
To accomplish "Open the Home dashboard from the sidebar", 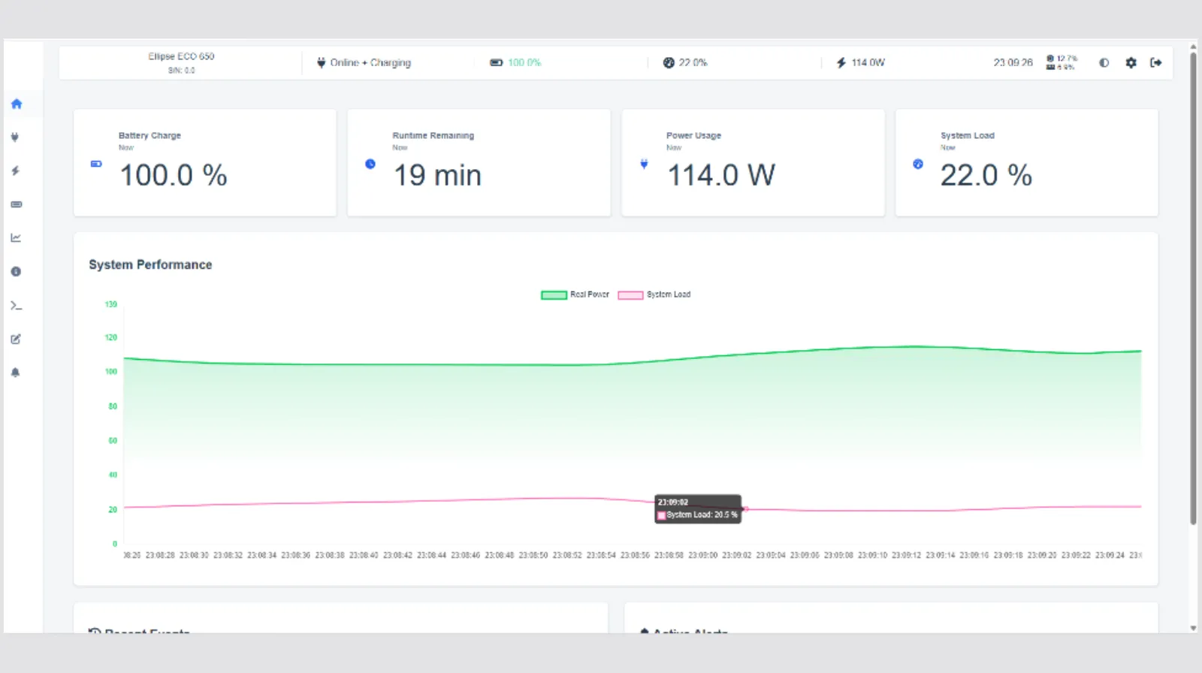I will coord(17,104).
